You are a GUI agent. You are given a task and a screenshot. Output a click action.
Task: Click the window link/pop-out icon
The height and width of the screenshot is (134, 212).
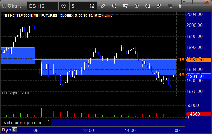(190, 2)
